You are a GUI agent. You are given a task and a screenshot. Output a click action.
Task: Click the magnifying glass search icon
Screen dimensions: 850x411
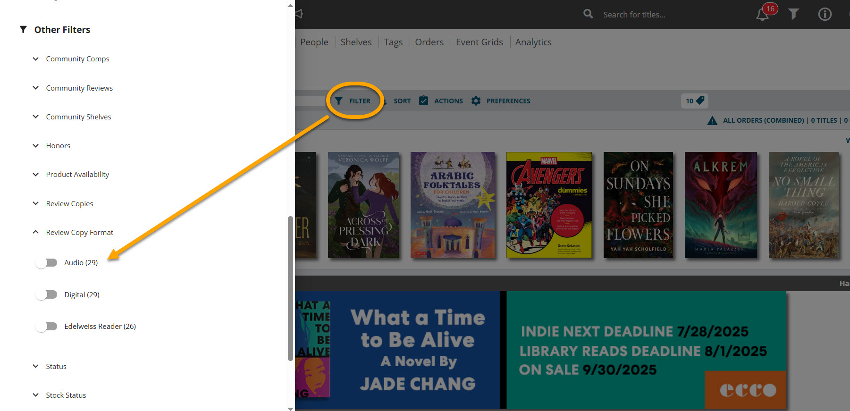tap(588, 14)
